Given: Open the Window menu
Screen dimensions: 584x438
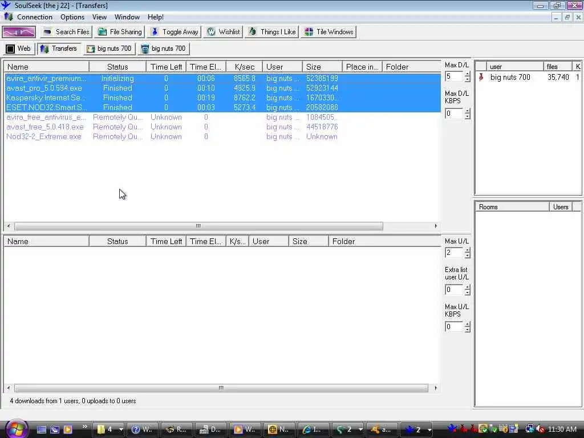Looking at the screenshot, I should [x=127, y=17].
